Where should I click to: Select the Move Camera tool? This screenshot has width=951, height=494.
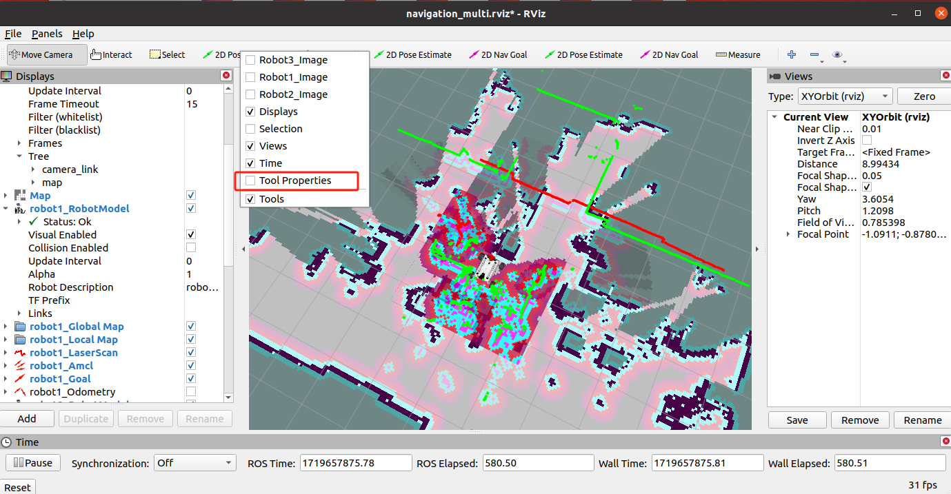click(x=48, y=54)
